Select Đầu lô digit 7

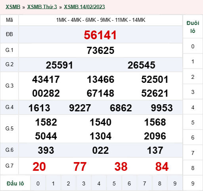144,183
